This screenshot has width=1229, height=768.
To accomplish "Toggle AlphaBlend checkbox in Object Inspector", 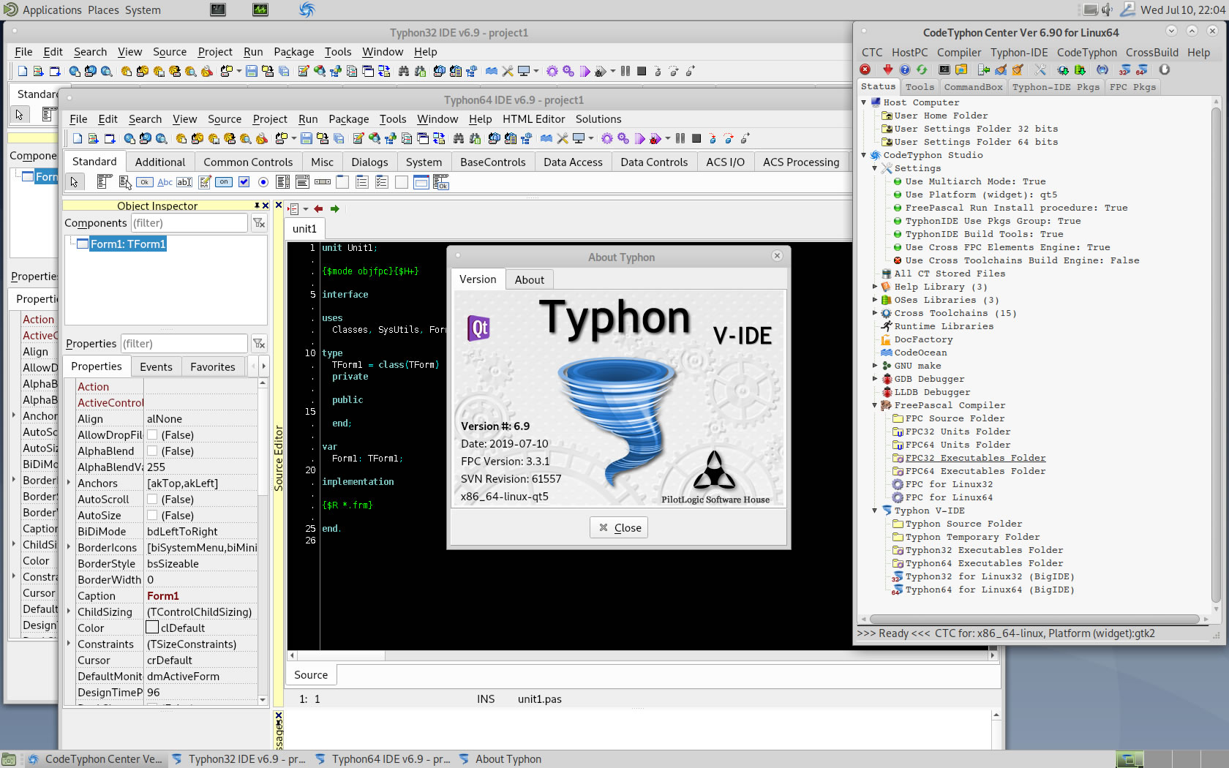I will point(152,451).
